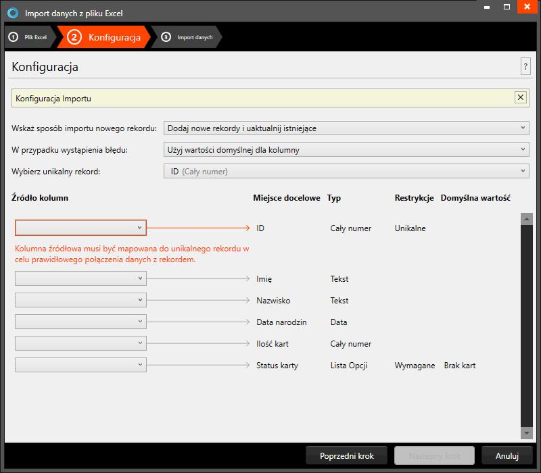
Task: Click the Ilość kart destination label
Action: click(x=273, y=344)
